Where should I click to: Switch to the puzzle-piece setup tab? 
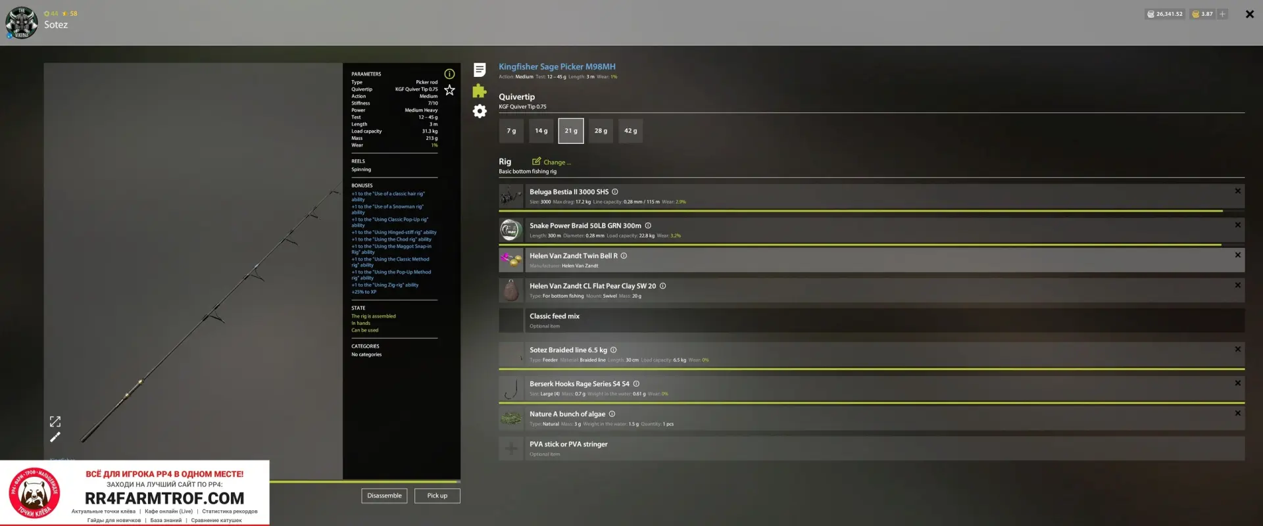480,91
